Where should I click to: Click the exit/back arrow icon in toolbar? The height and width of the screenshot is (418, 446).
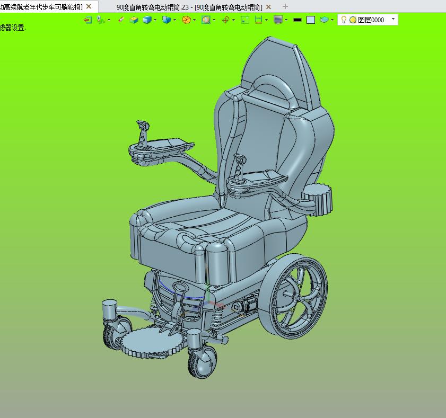pyautogui.click(x=88, y=20)
